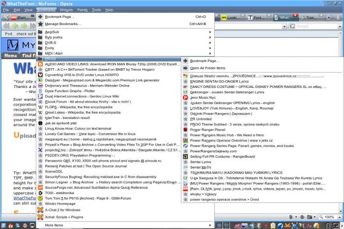Image resolution: width=344 pixels, height=229 pixels.
Task: Click the Google search input field
Action: (x=316, y=27)
